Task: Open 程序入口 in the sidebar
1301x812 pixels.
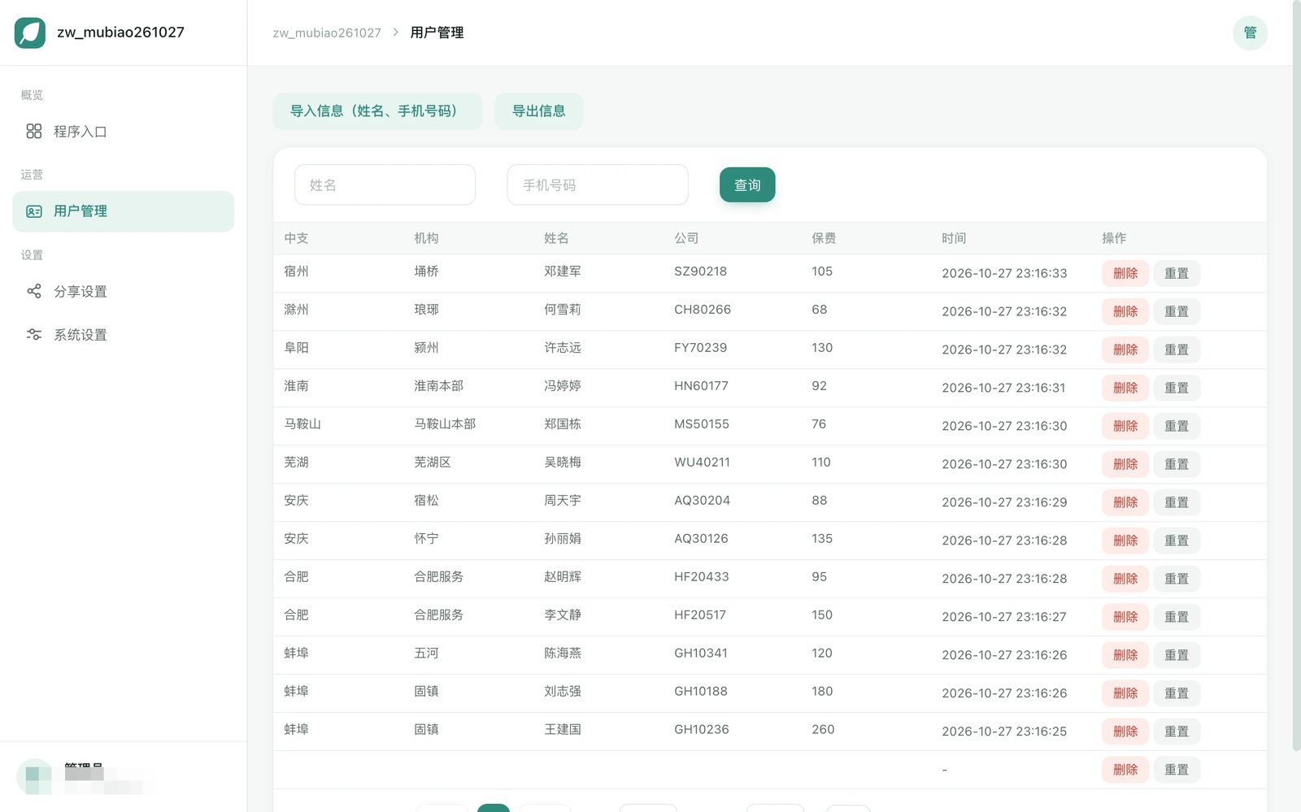Action: coord(124,132)
